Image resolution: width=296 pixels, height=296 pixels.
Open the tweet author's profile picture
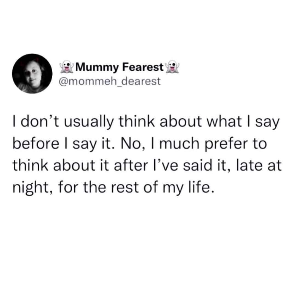pyautogui.click(x=32, y=73)
